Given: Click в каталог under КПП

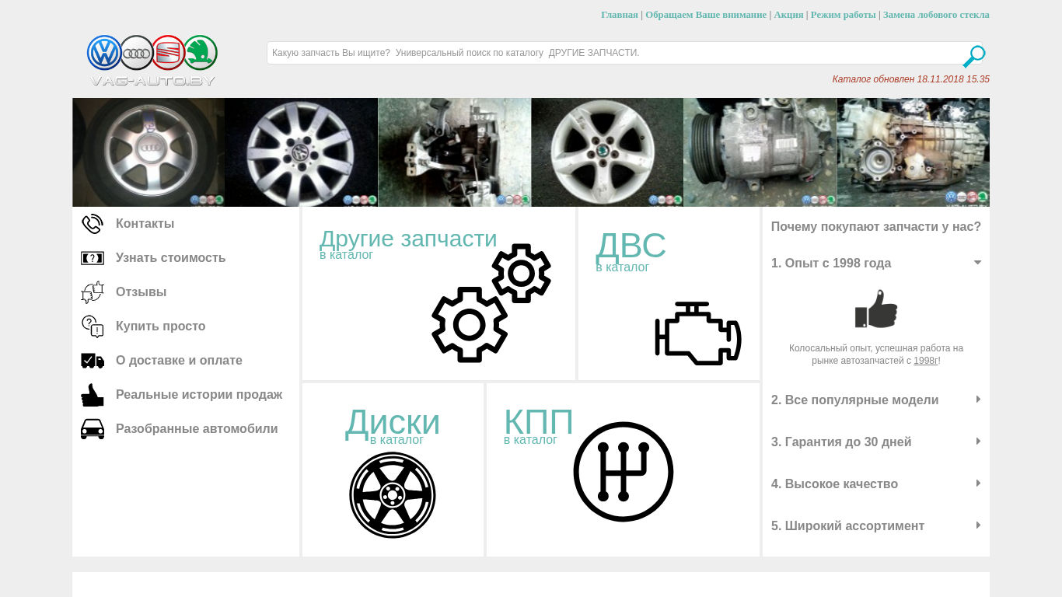Looking at the screenshot, I should (x=530, y=440).
